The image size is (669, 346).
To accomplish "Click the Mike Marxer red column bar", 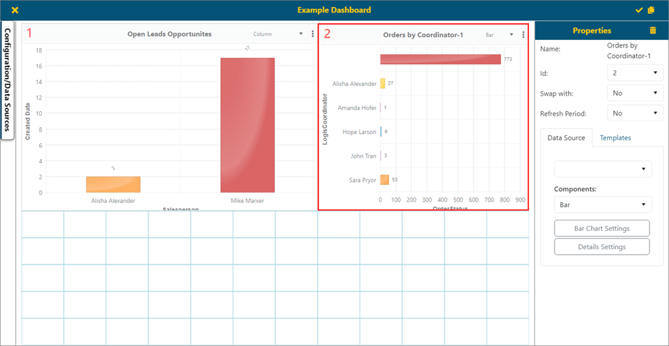I will (247, 126).
